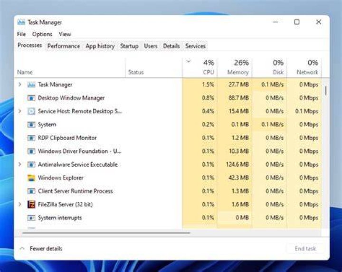Click the End task button
342x272 pixels.
[x=305, y=248]
